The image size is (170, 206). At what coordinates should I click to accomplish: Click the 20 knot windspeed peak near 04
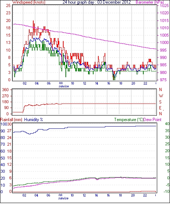click(x=33, y=21)
